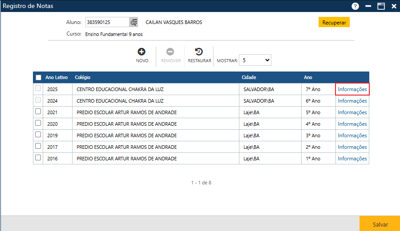The height and width of the screenshot is (231, 400).
Task: Open Informações link for 2020
Action: [352, 124]
